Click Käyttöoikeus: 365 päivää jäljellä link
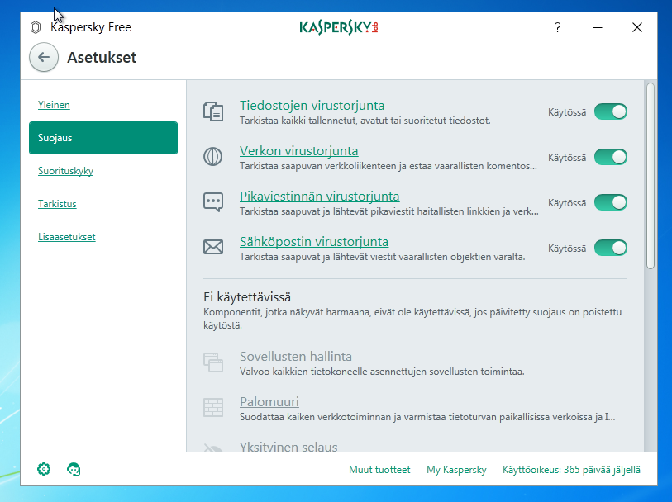The image size is (672, 502). click(x=571, y=470)
